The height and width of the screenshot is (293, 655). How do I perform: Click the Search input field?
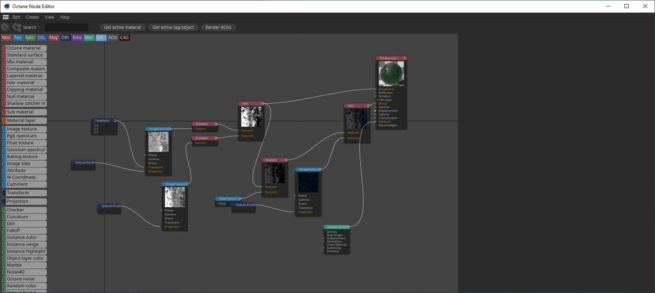tap(66, 27)
